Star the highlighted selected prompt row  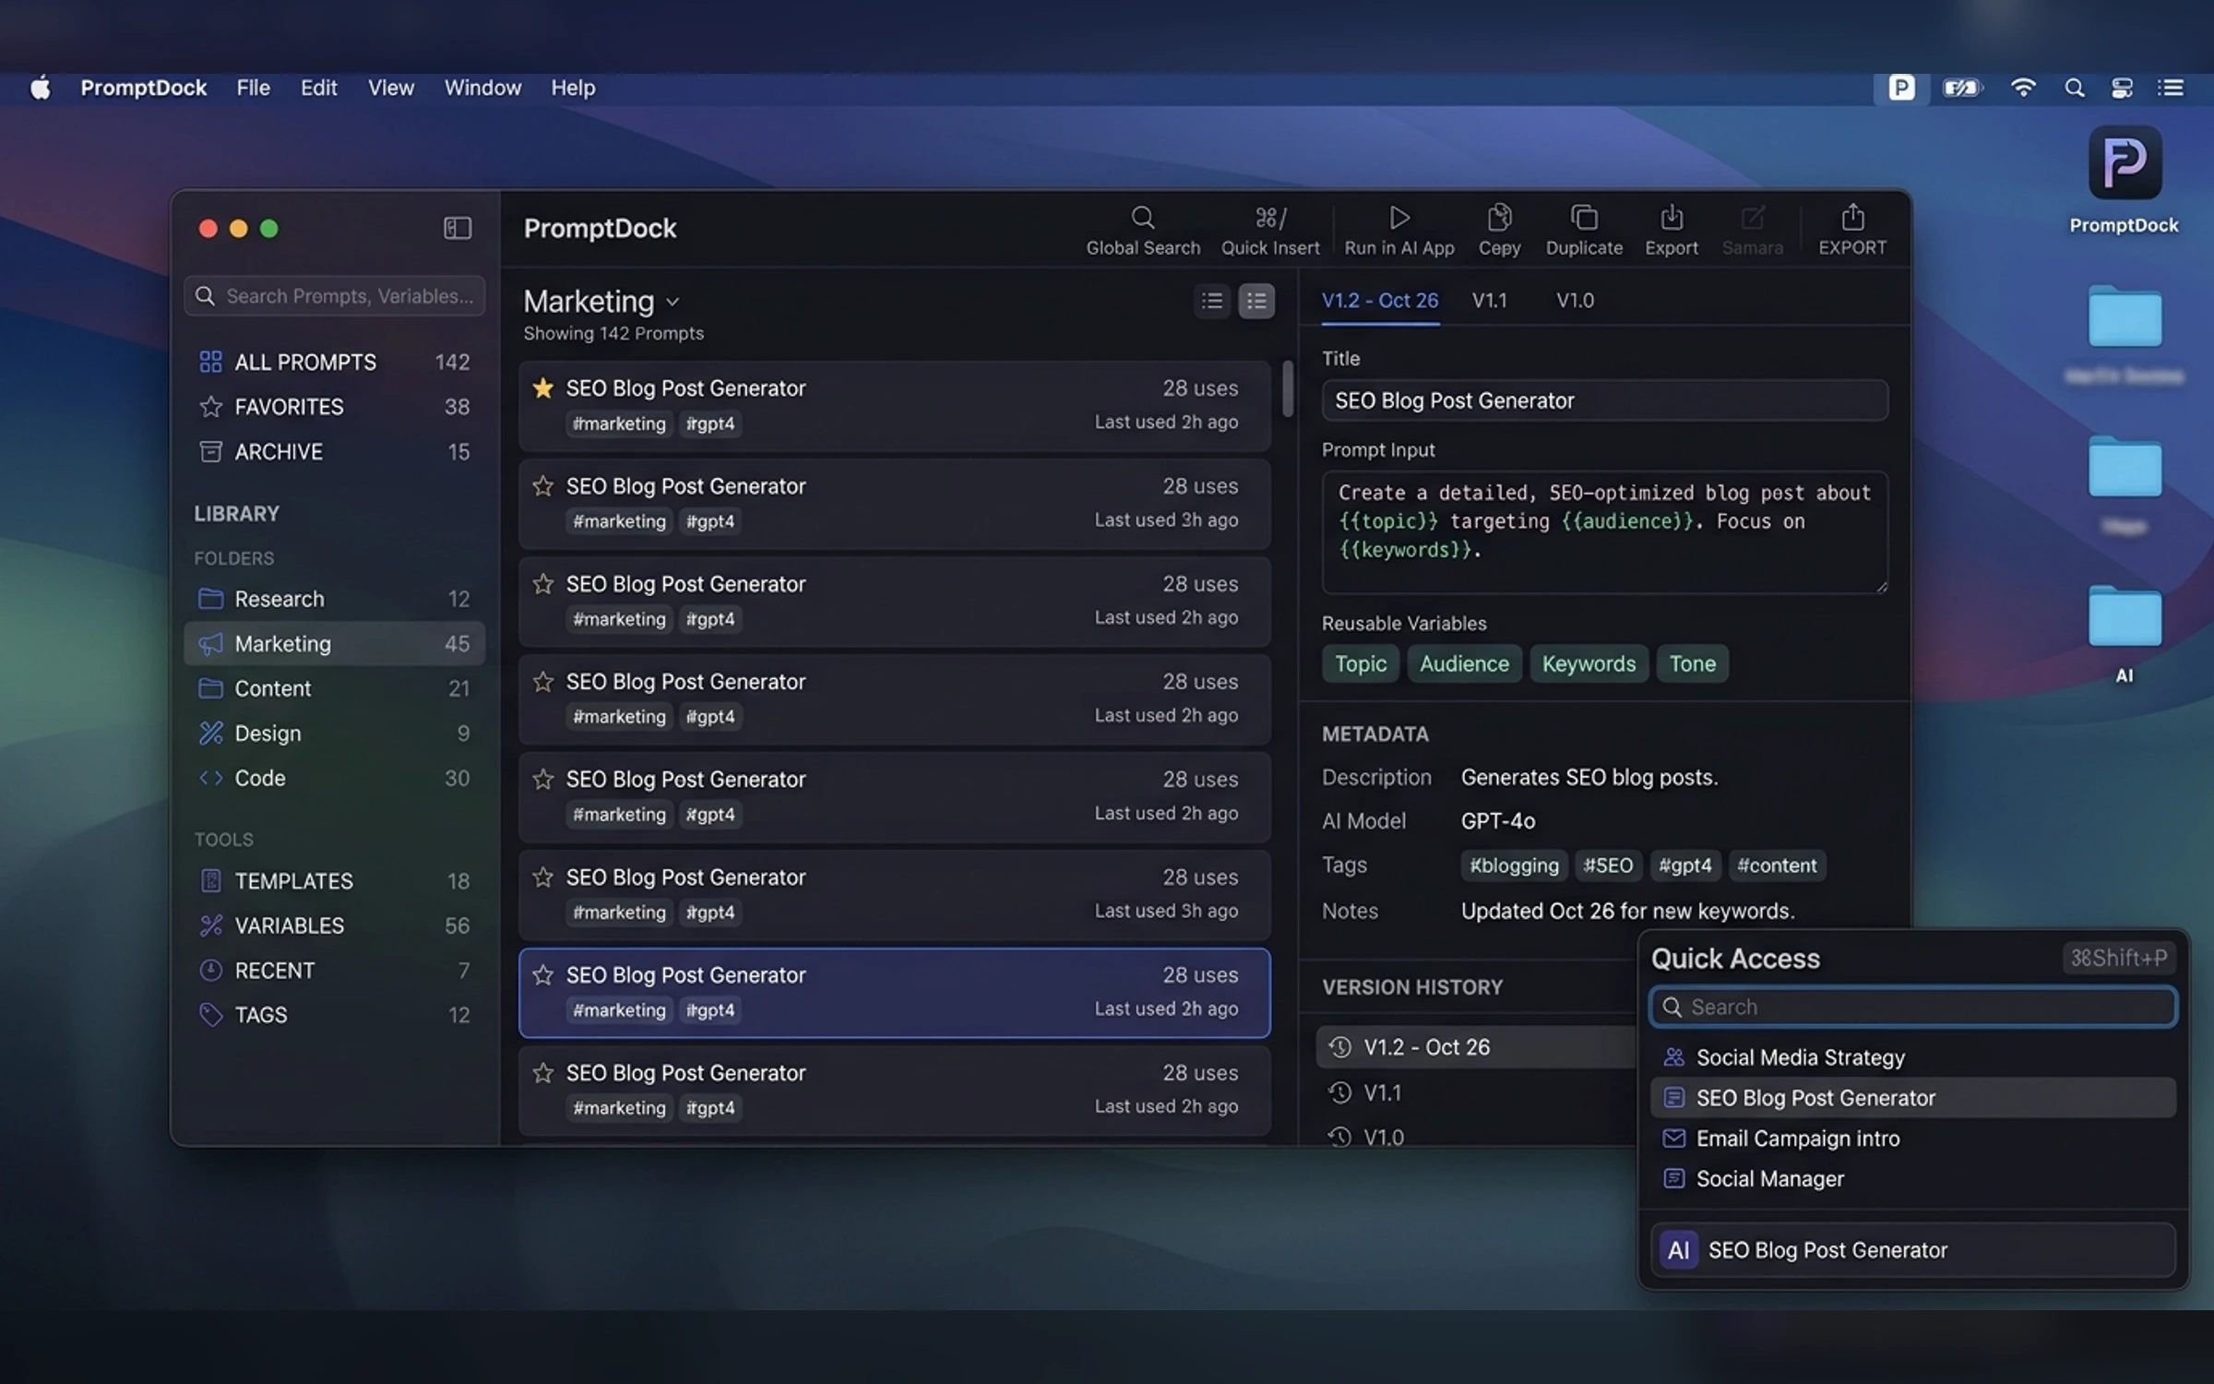[x=543, y=975]
